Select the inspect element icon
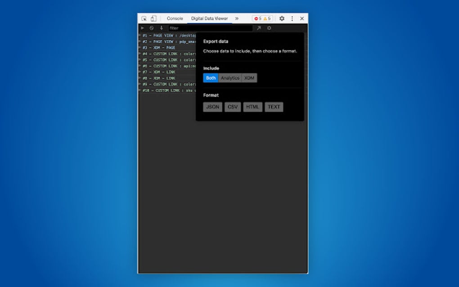The image size is (459, 287). coord(143,18)
